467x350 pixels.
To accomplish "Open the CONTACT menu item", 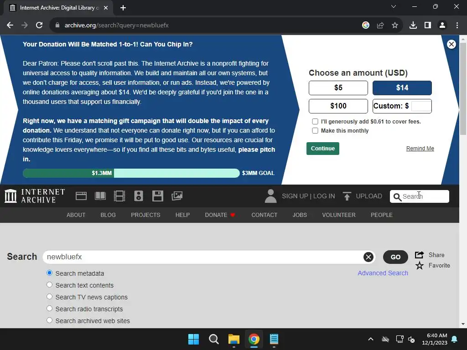I will [264, 215].
